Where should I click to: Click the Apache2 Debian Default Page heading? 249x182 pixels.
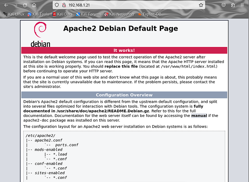coord(121,28)
